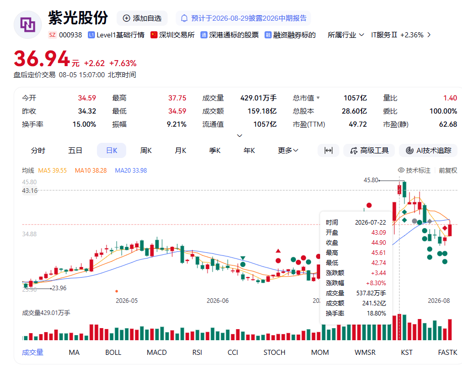The height and width of the screenshot is (371, 462).
Task: Select MA indicator tab
Action: click(x=74, y=352)
